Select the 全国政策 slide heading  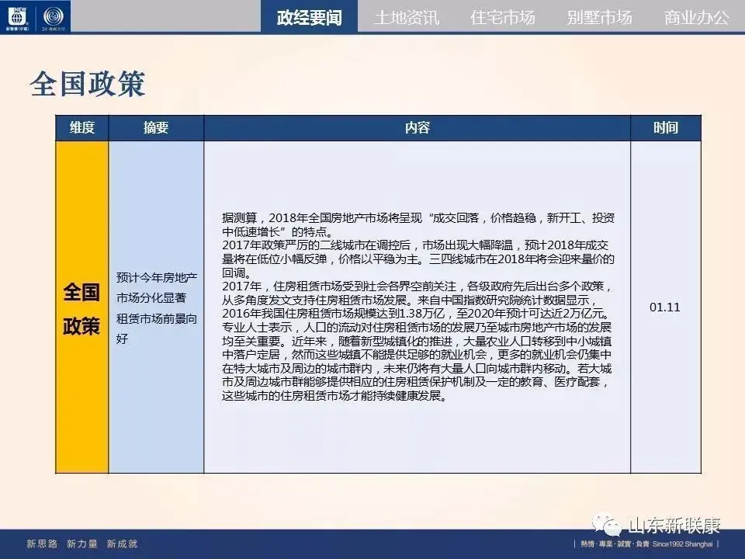88,84
